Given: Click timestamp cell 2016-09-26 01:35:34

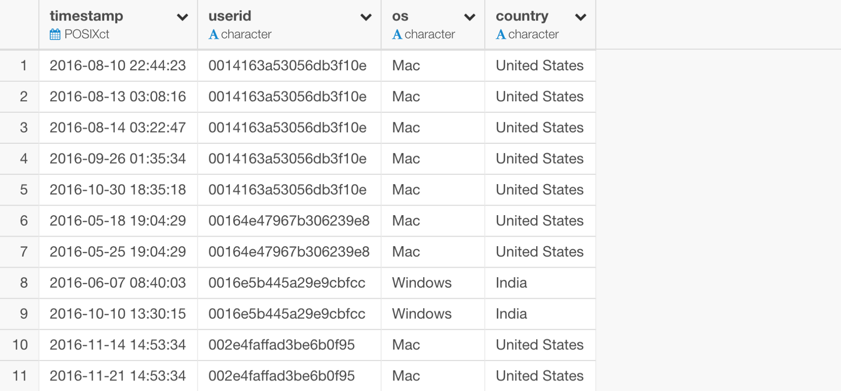Looking at the screenshot, I should [118, 158].
